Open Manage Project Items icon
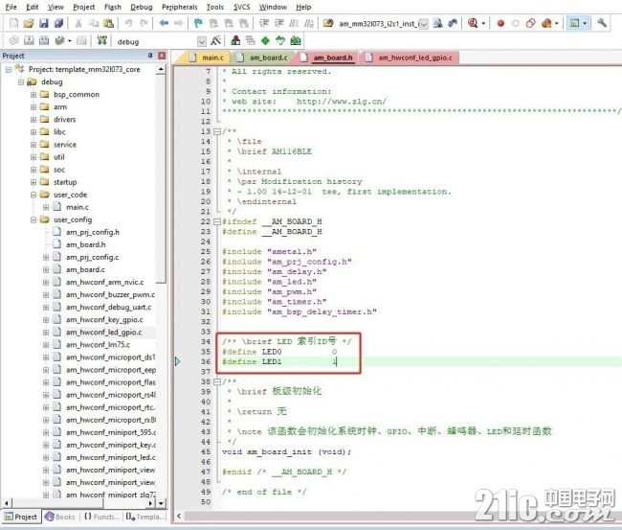This screenshot has width=622, height=530. [235, 40]
